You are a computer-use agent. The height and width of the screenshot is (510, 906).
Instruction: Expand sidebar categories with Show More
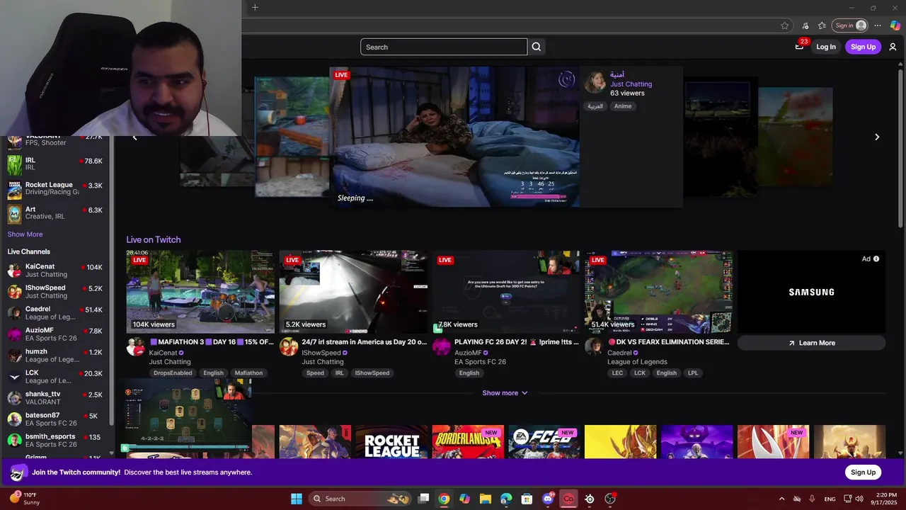(x=25, y=234)
